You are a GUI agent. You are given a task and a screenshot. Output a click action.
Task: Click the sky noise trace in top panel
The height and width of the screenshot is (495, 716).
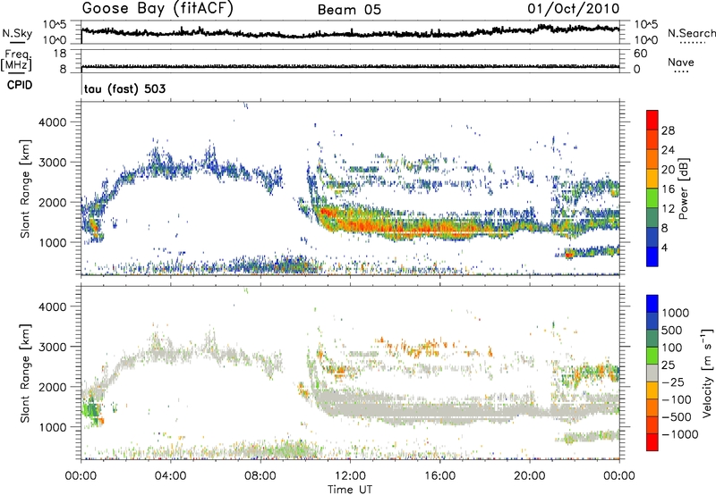350,33
